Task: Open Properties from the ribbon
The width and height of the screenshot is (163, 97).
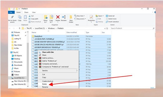Action: pos(91,18)
